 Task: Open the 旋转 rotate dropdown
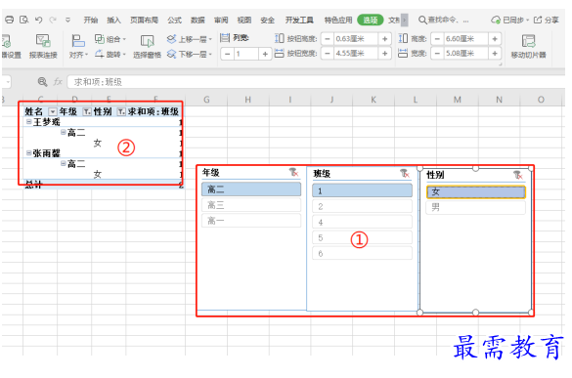[110, 55]
